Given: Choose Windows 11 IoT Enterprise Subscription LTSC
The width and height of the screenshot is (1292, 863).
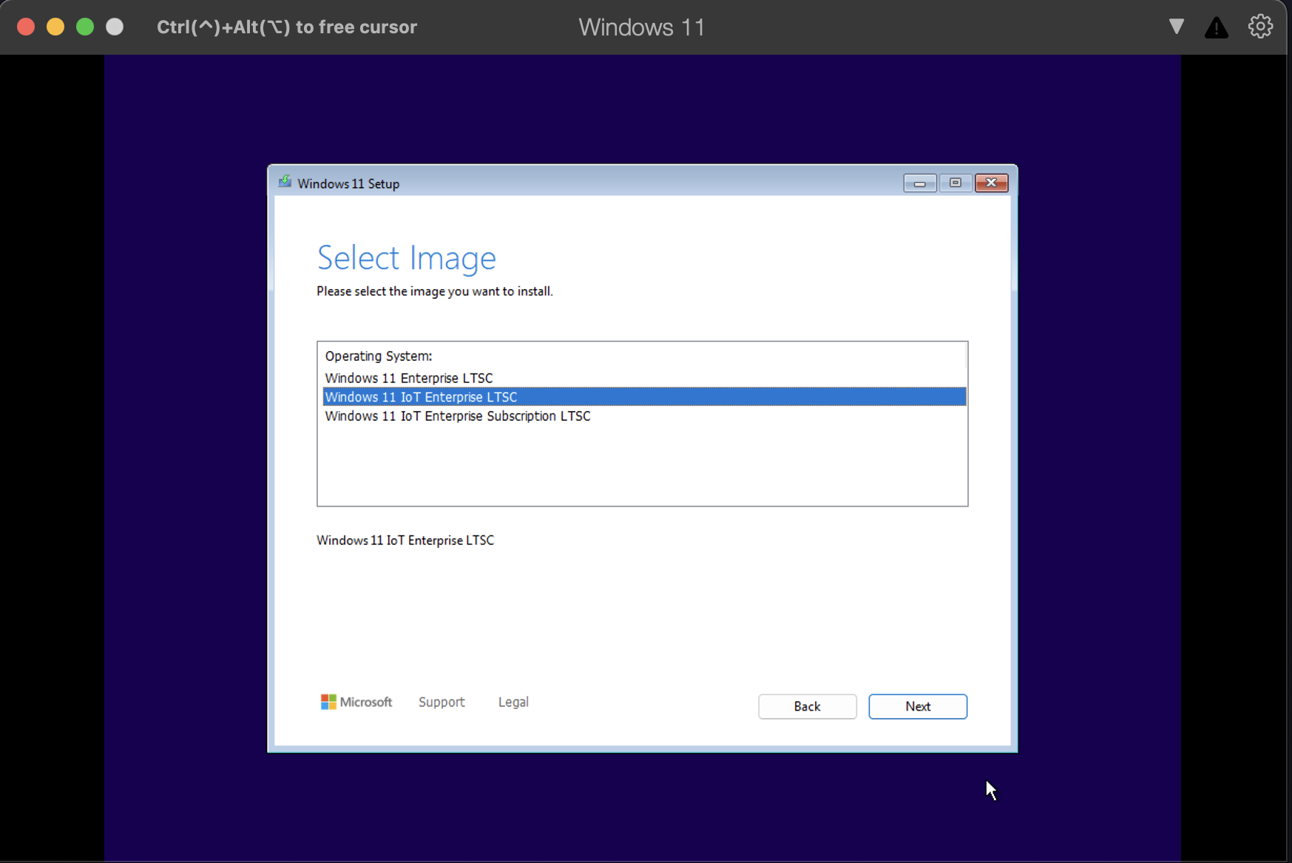Looking at the screenshot, I should pyautogui.click(x=644, y=416).
